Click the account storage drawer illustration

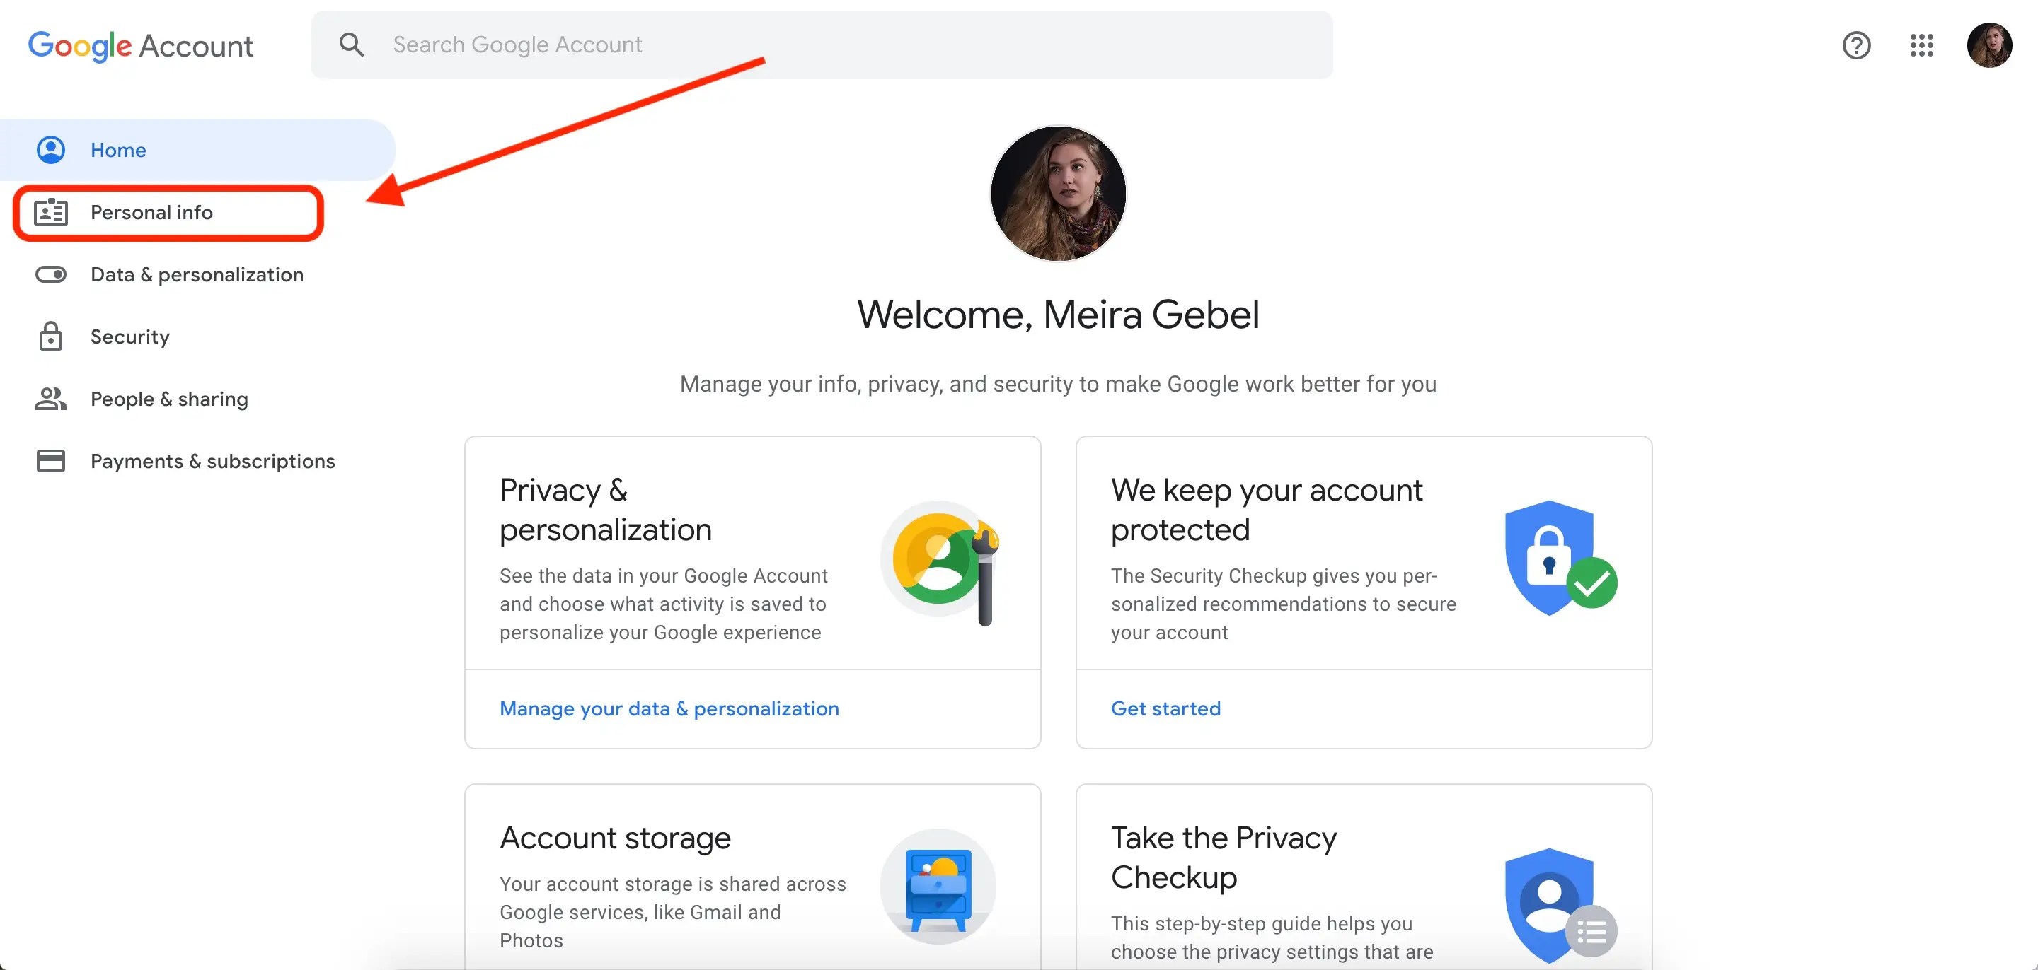(938, 887)
